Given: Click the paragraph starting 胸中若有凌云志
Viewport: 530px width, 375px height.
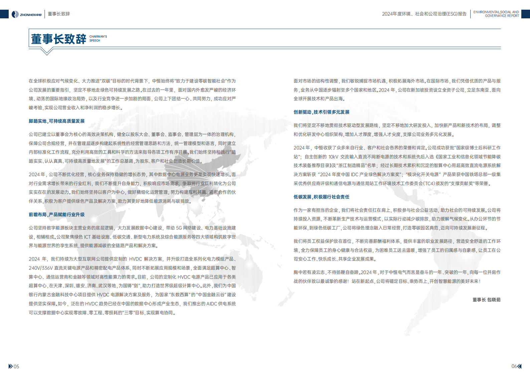Looking at the screenshot, I should (x=397, y=277).
